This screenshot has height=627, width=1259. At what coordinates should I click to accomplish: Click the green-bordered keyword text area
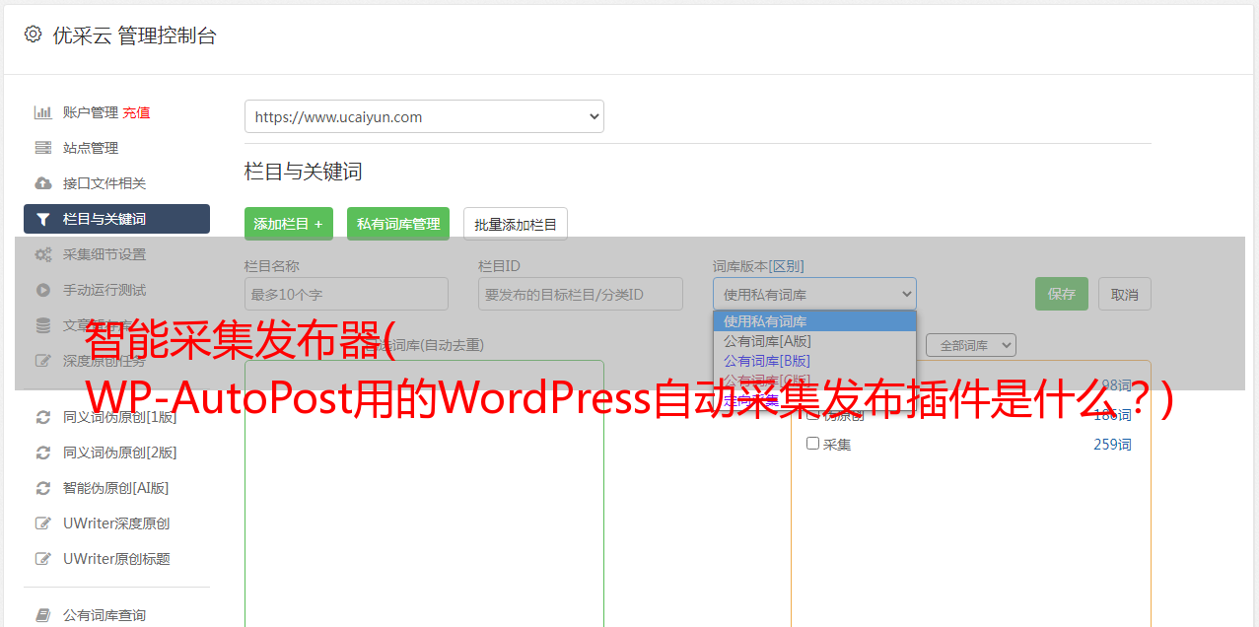pyautogui.click(x=424, y=493)
